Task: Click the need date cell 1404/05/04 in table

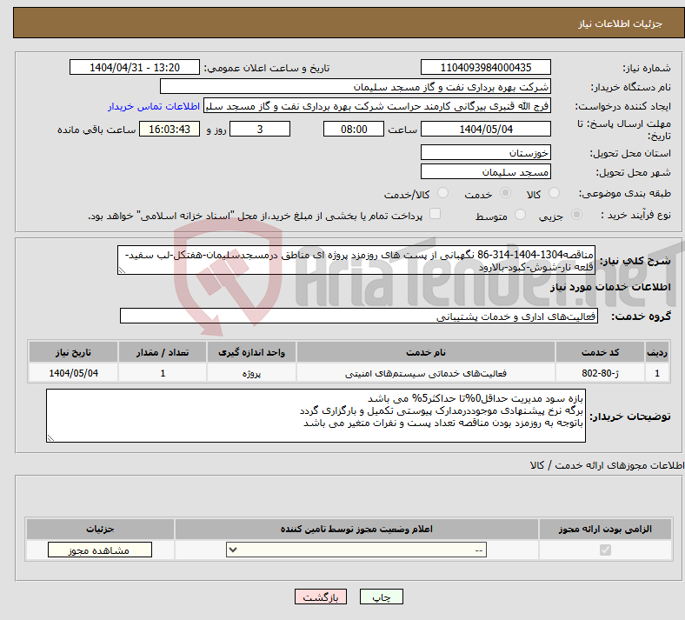Action: coord(73,373)
